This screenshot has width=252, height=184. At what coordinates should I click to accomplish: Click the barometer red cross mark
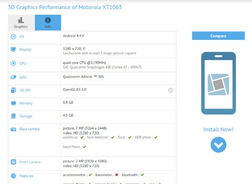[x=116, y=175]
